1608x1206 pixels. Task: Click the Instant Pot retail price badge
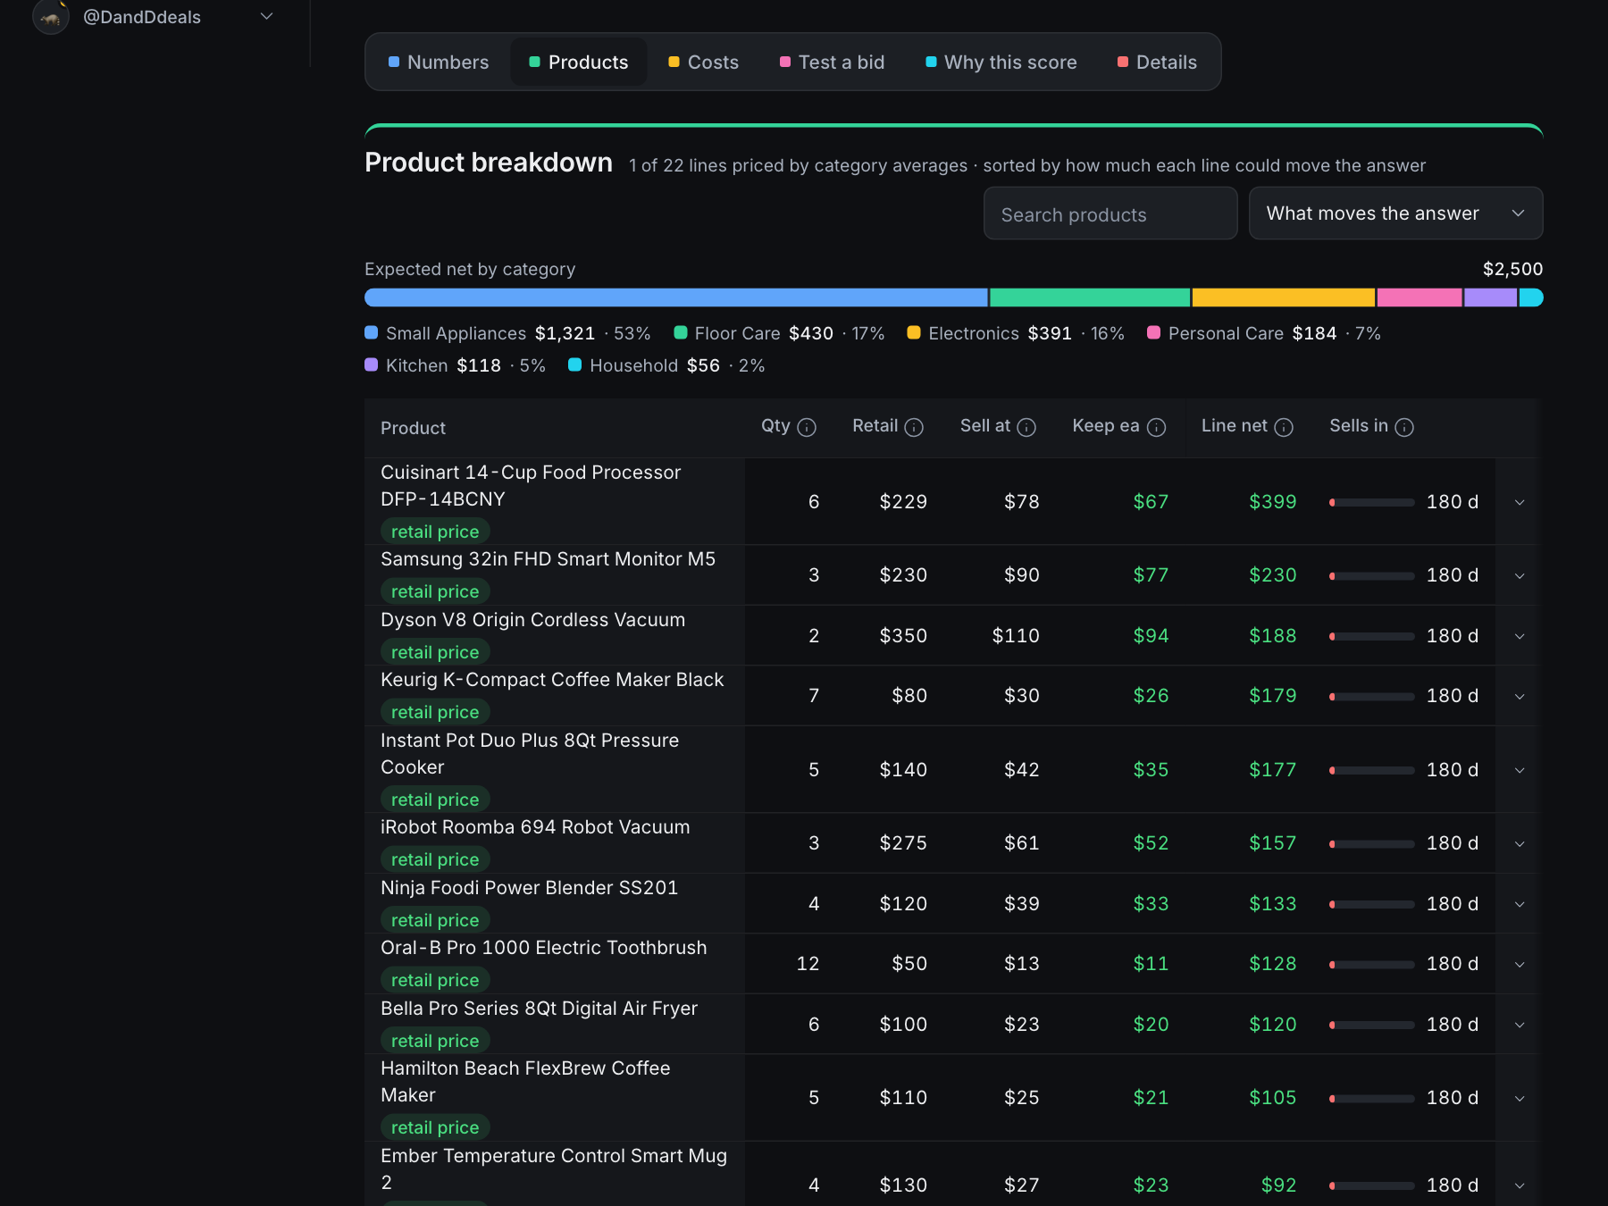435,800
